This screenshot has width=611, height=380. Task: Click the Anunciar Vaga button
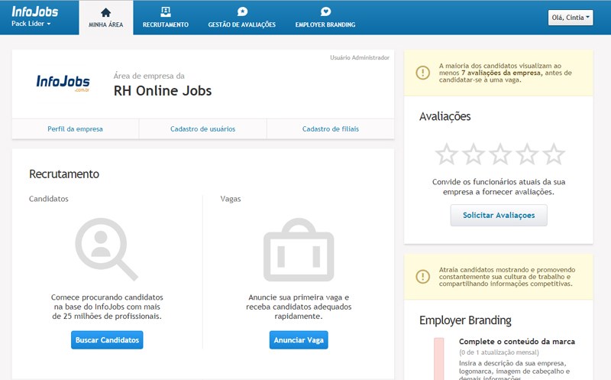pos(299,339)
